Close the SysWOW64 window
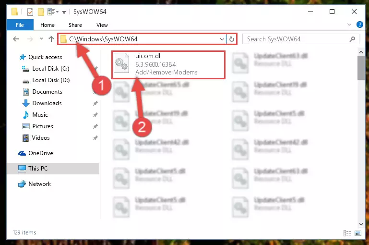The height and width of the screenshot is (245, 369). point(354,12)
